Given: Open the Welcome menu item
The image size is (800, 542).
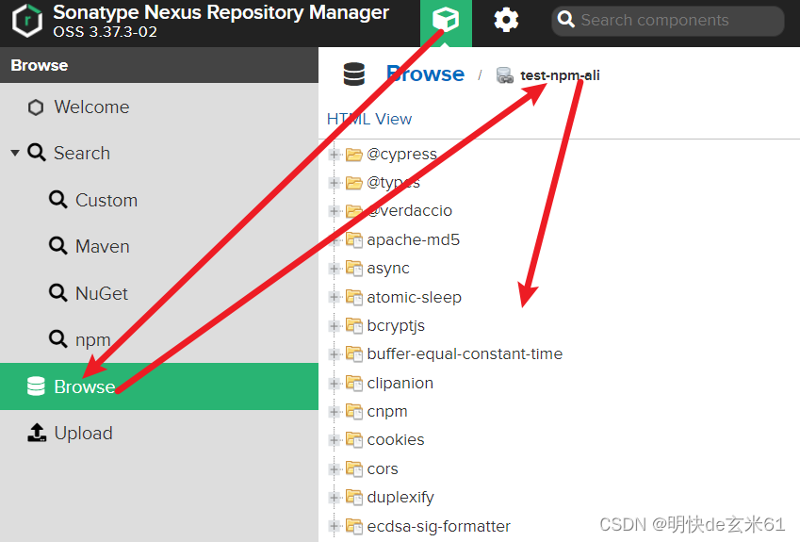Looking at the screenshot, I should click(91, 107).
